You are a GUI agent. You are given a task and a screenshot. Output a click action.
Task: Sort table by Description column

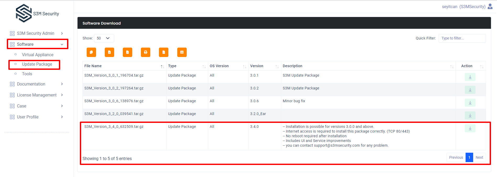pyautogui.click(x=452, y=66)
